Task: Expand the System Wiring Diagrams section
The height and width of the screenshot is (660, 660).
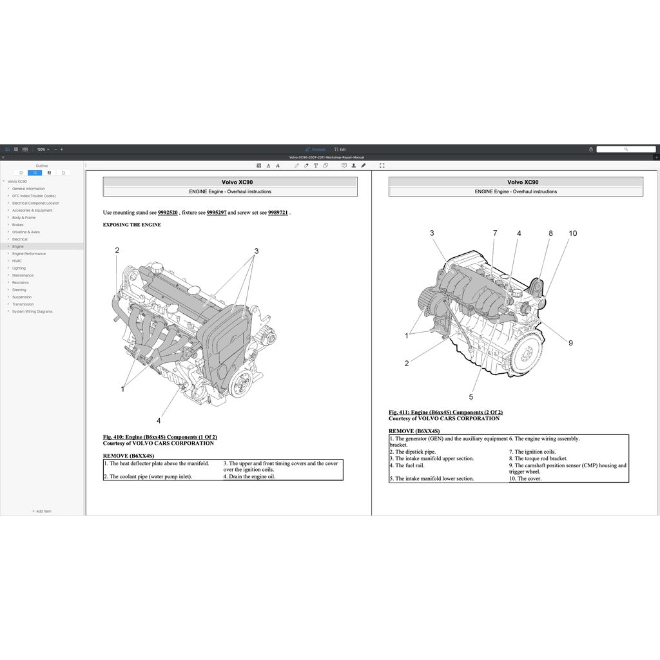Action: coord(8,311)
